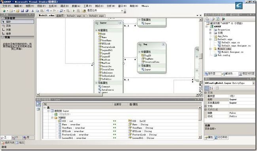Collapse 标量属性 section of Tag entity
The height and width of the screenshot is (151, 257).
(x=140, y=52)
